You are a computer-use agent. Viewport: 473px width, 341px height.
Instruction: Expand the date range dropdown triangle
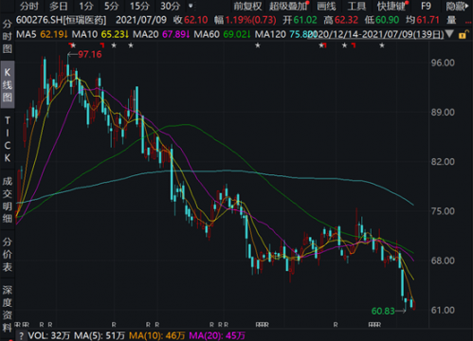click(449, 34)
